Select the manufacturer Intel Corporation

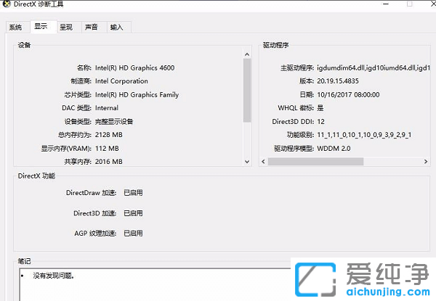[x=121, y=81]
